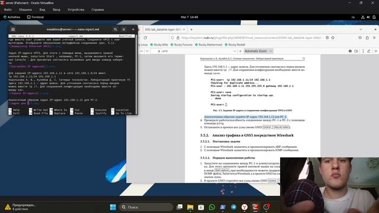Viewport: 379px width, 213px height.
Task: Open File Explorer from taskbar
Action: pos(190,207)
